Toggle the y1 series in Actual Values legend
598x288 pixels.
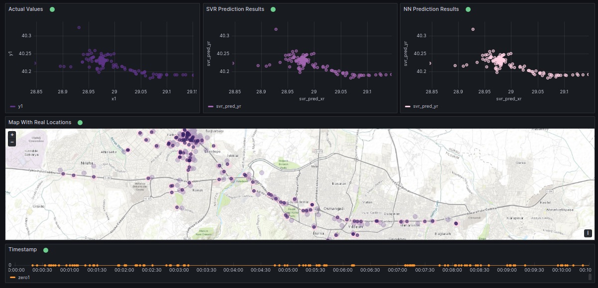(20, 106)
